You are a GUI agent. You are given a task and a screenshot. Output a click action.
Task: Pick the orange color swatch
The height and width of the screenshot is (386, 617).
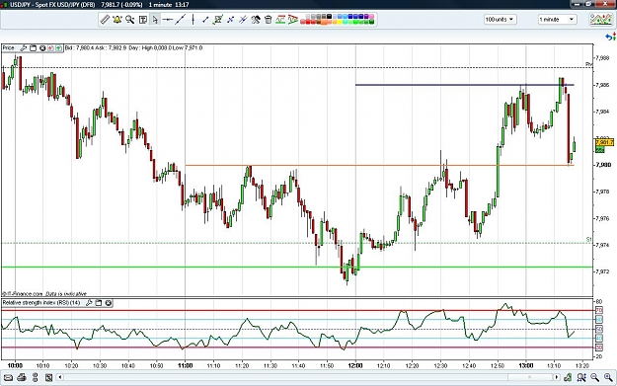[324, 22]
